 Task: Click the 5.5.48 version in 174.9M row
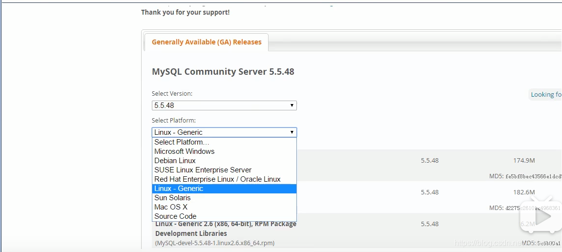[x=430, y=161]
